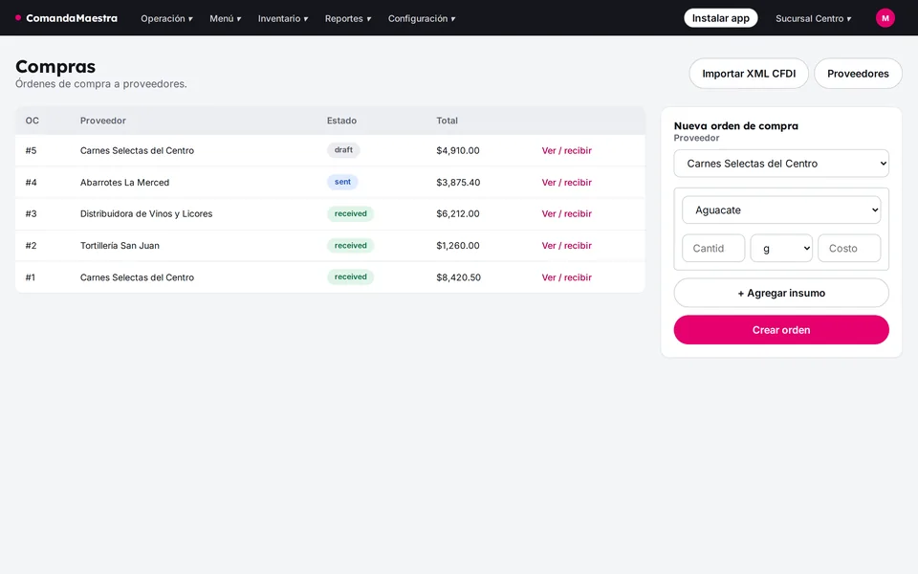Click the draft status badge on order #5
Image resolution: width=918 pixels, height=574 pixels.
click(343, 150)
